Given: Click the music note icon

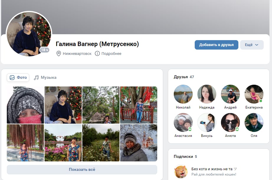Looking at the screenshot, I should tap(36, 77).
